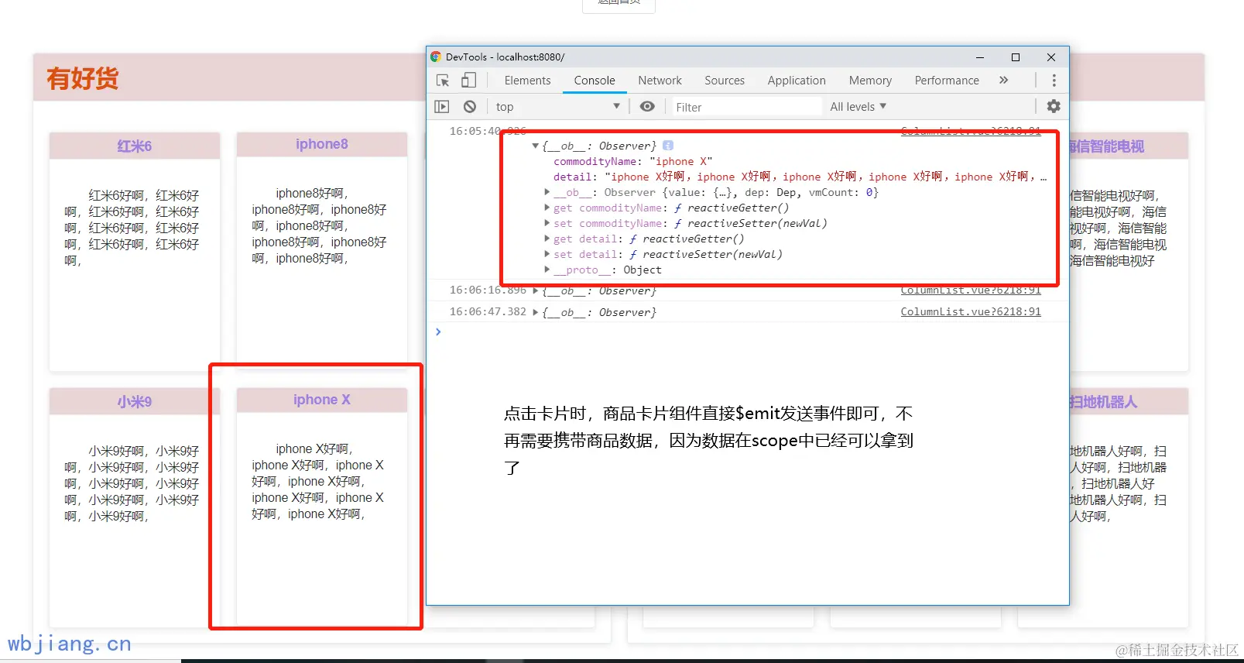Switch to the Application tab
The width and height of the screenshot is (1244, 663).
click(797, 81)
